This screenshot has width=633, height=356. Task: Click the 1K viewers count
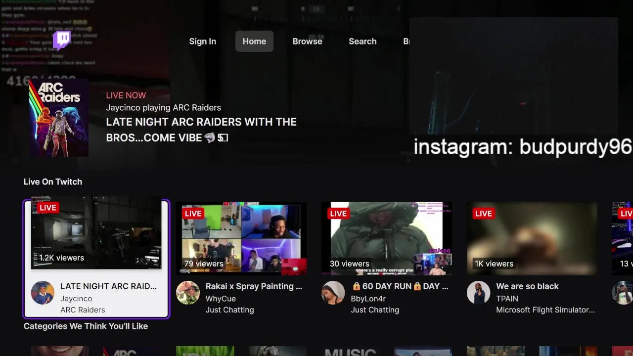click(x=494, y=264)
